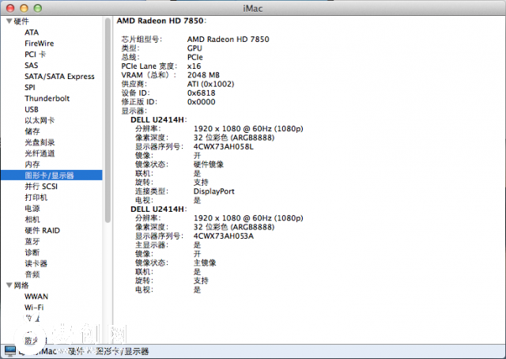Collapse the 网络 (Network) disclosure triangle
506x359 pixels.
[8, 285]
